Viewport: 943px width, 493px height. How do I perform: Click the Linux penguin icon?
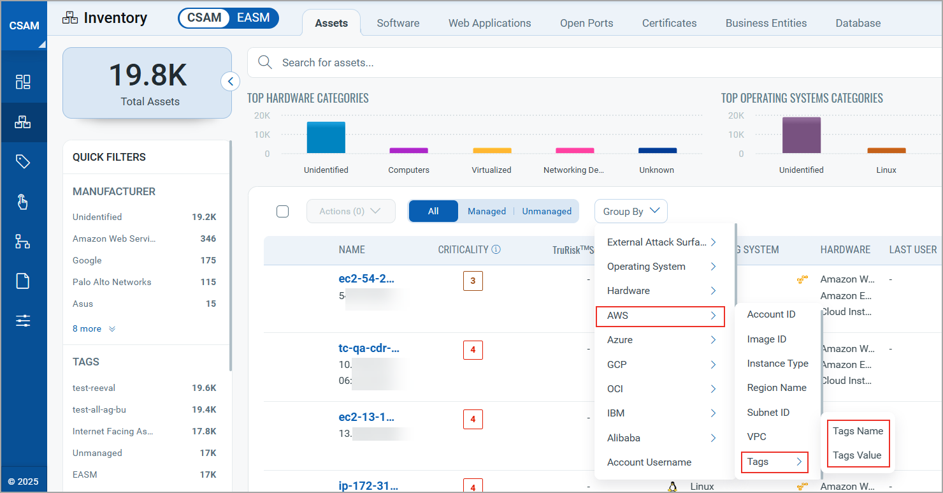click(x=672, y=487)
